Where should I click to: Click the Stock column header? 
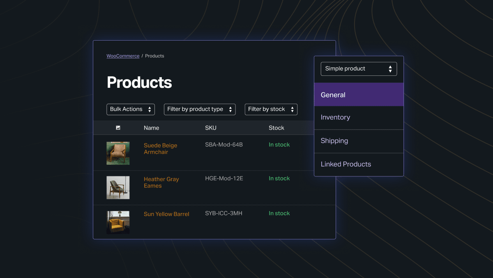click(276, 128)
